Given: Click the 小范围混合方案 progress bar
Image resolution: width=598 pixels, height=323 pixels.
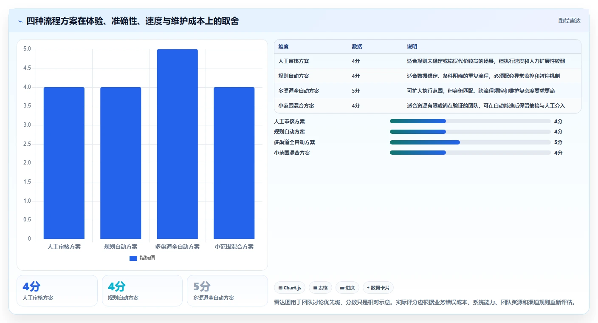Looking at the screenshot, I should [470, 153].
